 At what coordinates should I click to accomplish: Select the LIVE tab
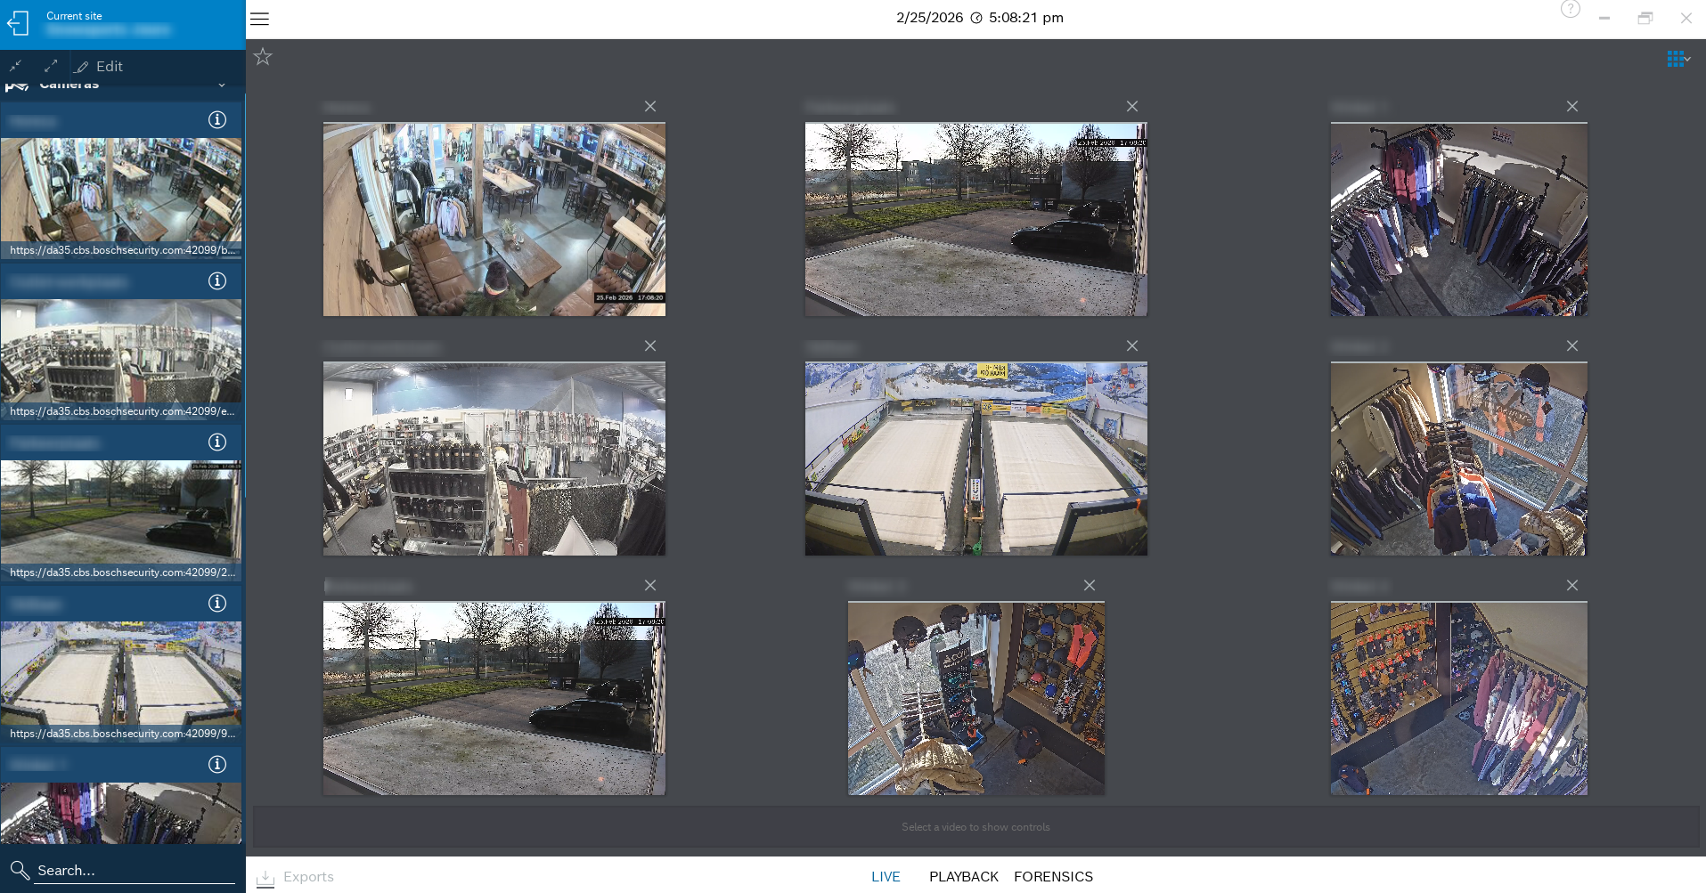click(x=886, y=877)
